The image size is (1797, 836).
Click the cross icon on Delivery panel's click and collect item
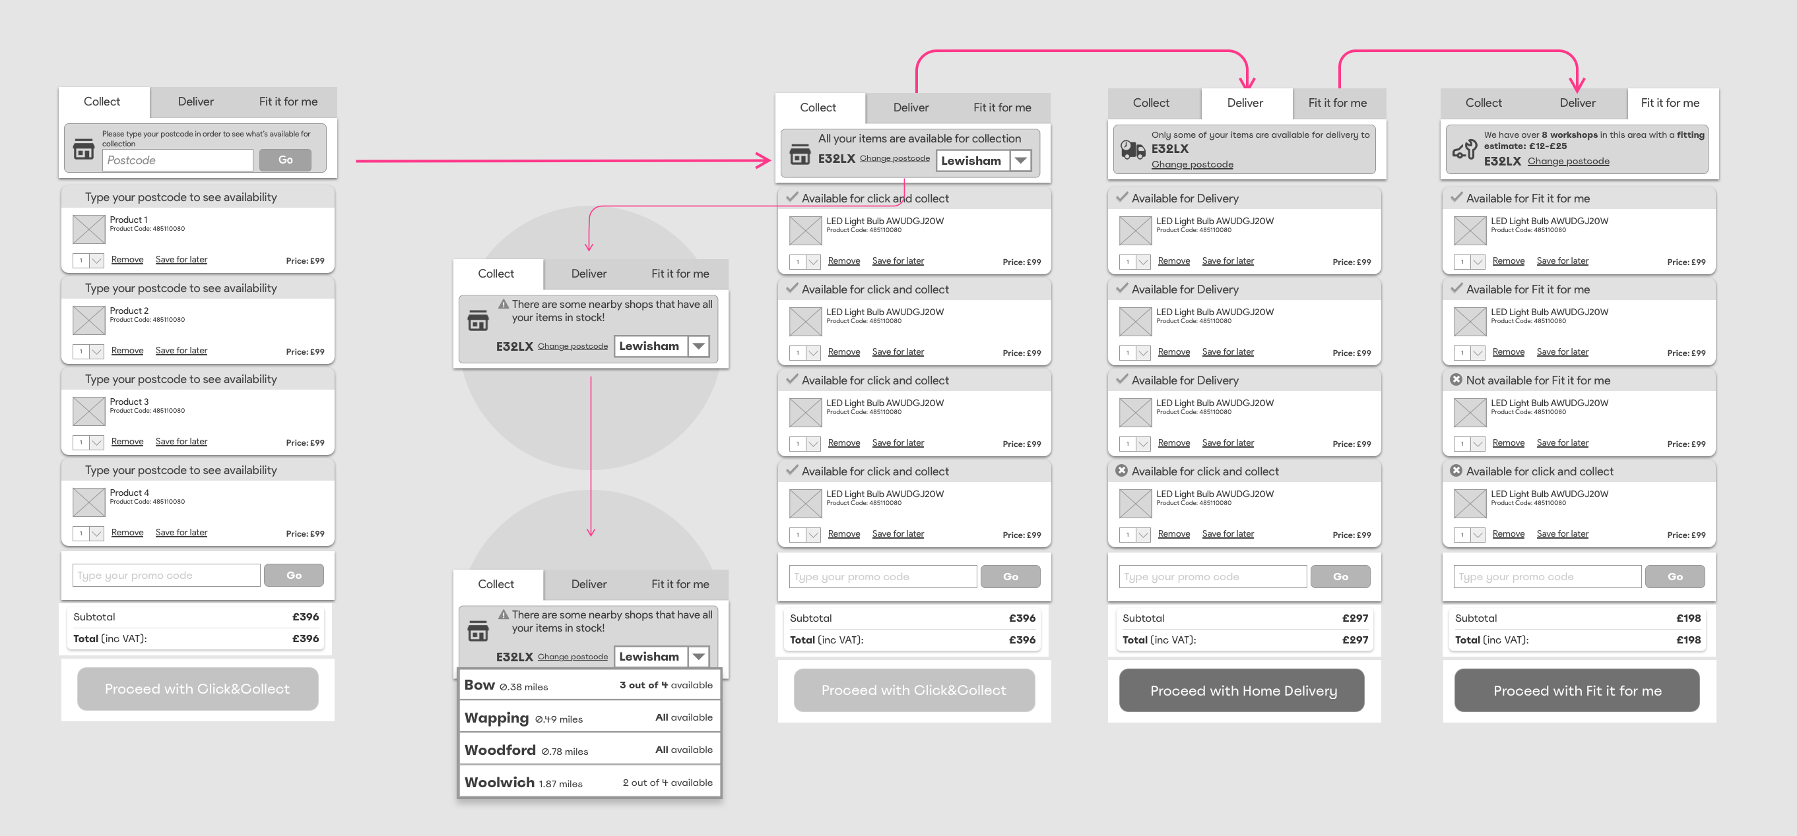tap(1122, 470)
